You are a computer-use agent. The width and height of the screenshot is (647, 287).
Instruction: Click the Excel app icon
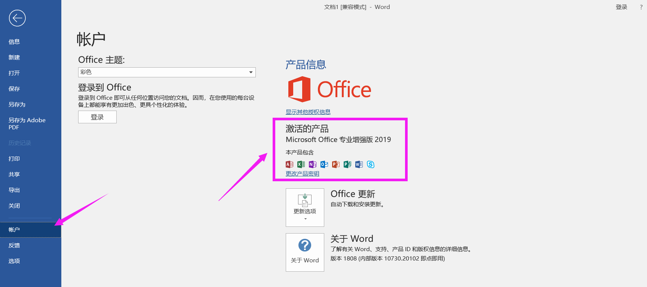pos(301,164)
